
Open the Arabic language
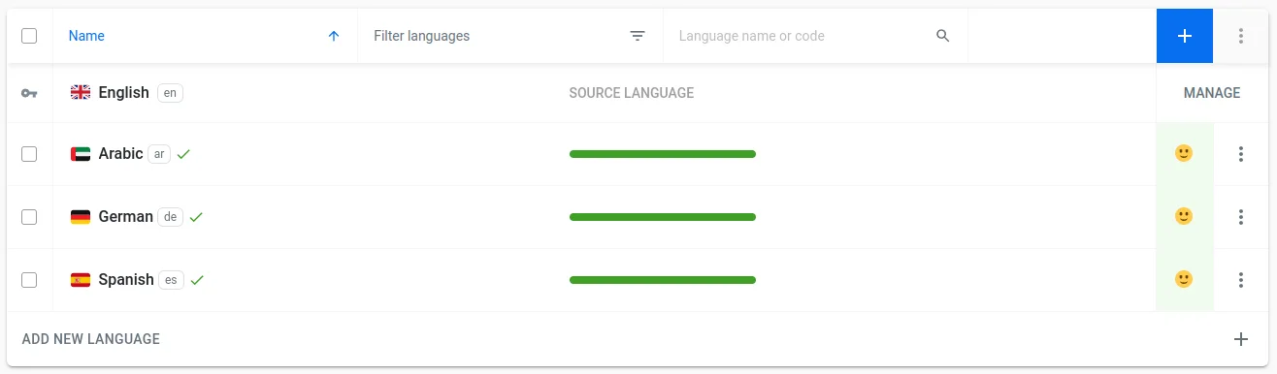coord(120,154)
